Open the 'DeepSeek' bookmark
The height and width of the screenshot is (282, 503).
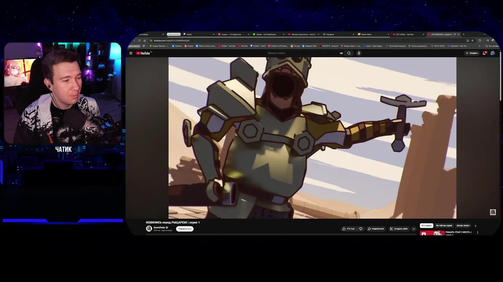click(457, 46)
